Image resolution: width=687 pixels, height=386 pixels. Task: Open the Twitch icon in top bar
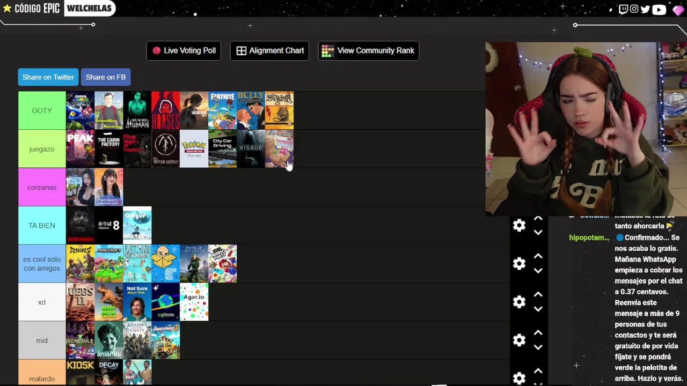(623, 9)
